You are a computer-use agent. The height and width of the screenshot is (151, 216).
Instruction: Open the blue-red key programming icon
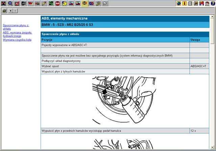tap(91, 3)
